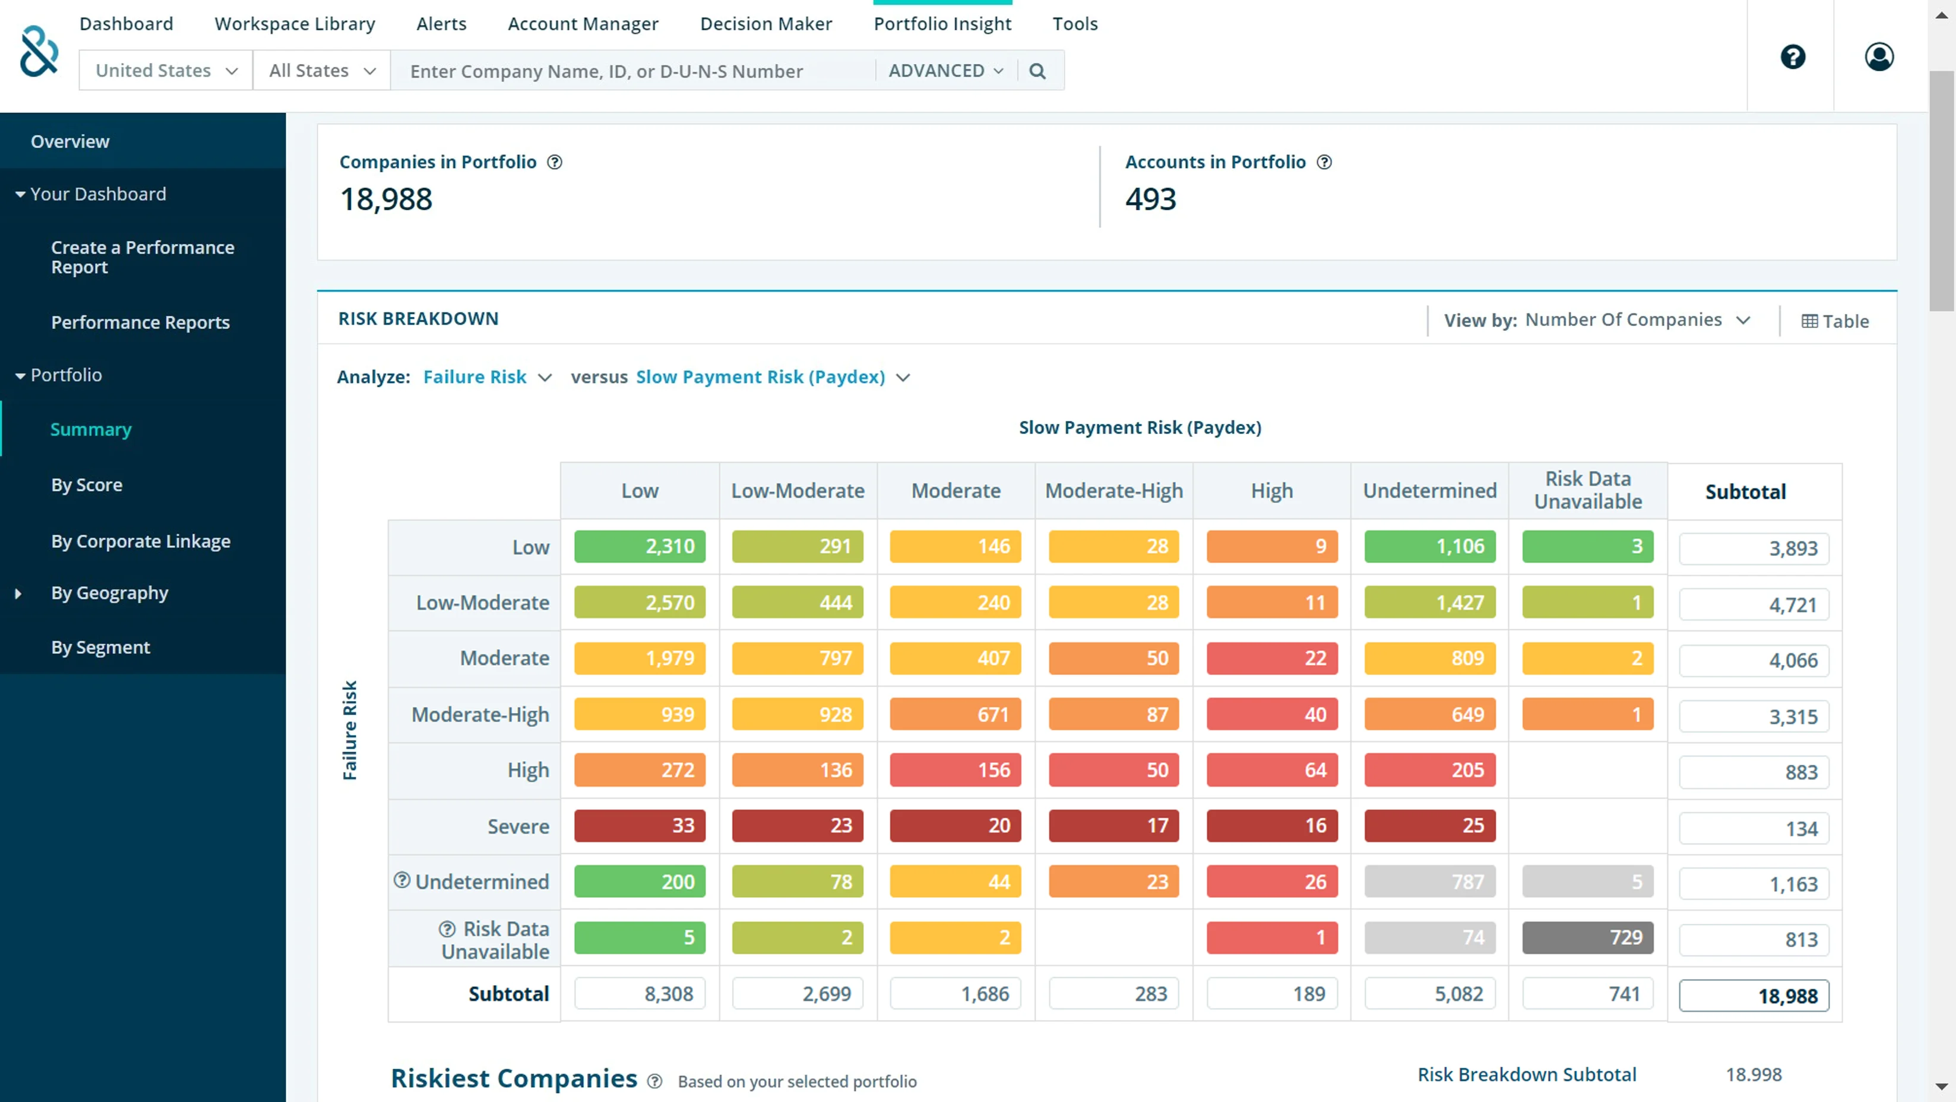Open the United States country dropdown
This screenshot has height=1102, width=1956.
coord(166,71)
